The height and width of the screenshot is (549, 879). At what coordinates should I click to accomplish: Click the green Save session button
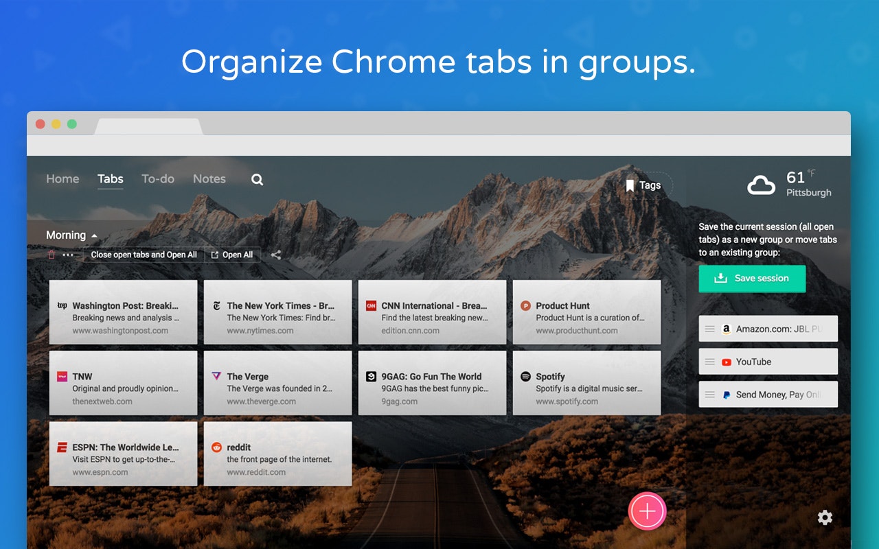[x=752, y=279]
